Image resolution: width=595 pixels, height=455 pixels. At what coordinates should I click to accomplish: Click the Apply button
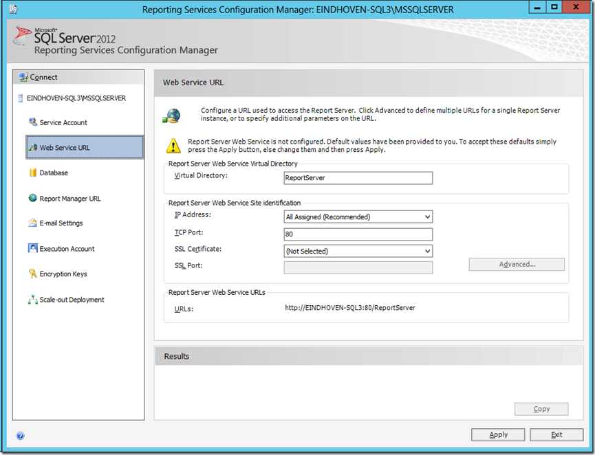[498, 434]
